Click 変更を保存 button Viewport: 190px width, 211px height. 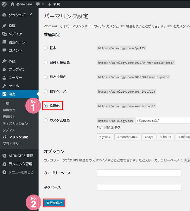pos(54,203)
